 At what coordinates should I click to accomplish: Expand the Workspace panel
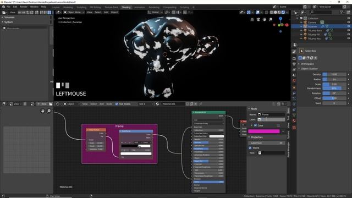(x=307, y=64)
